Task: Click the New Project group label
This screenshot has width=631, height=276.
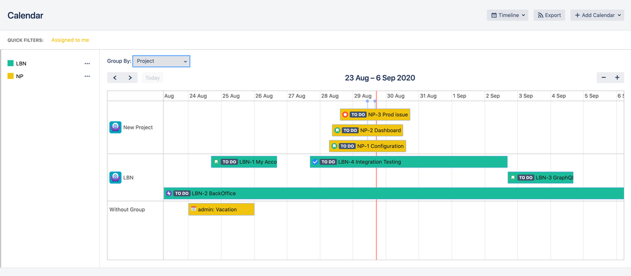Action: [x=138, y=127]
